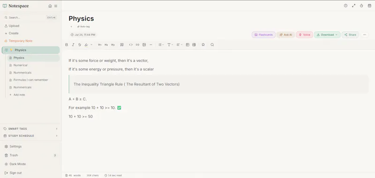Open find in note magnifier icon
The width and height of the screenshot is (375, 178).
(212, 44)
